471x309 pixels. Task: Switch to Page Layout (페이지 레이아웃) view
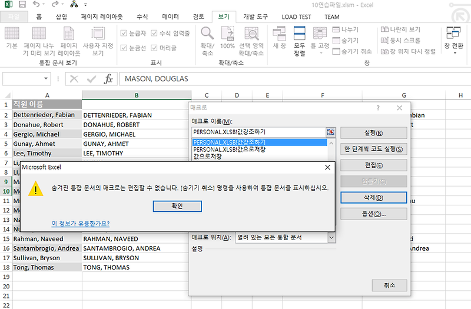[x=69, y=41]
